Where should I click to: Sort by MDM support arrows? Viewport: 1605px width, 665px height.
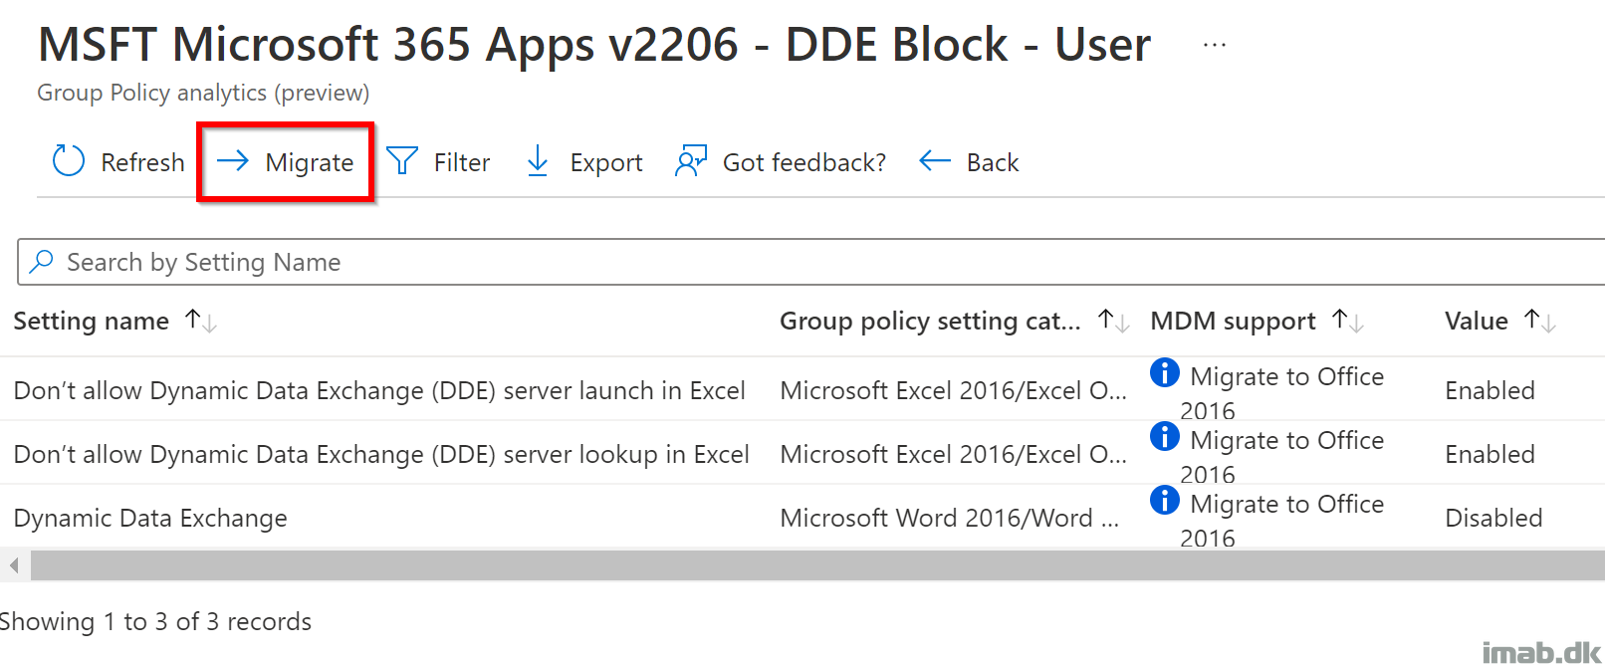click(1348, 321)
